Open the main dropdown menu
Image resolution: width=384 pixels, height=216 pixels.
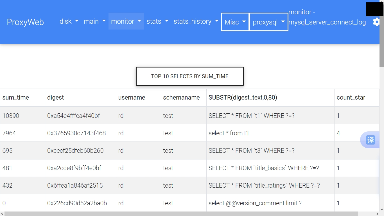coord(94,21)
